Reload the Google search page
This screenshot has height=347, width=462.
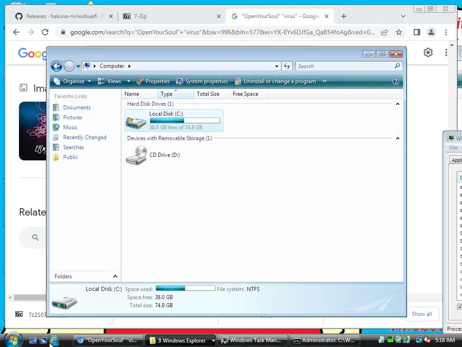pyautogui.click(x=45, y=32)
